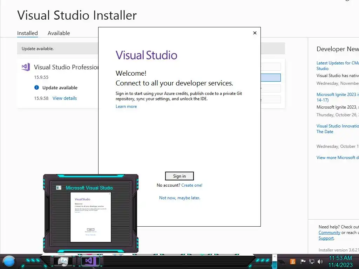359x269 pixels.
Task: Click the Sign in button
Action: tap(179, 176)
